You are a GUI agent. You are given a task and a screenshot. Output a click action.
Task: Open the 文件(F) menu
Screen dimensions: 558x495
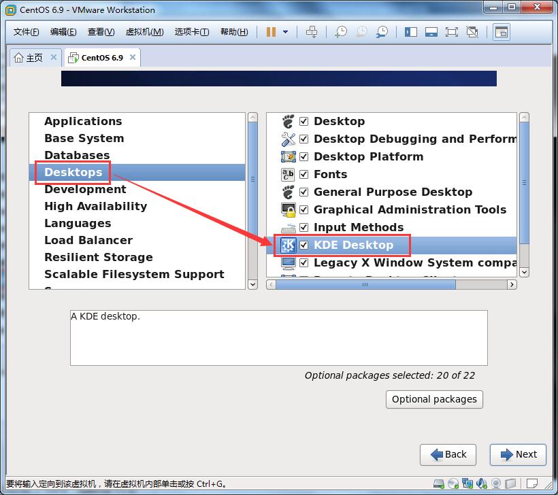(x=26, y=32)
